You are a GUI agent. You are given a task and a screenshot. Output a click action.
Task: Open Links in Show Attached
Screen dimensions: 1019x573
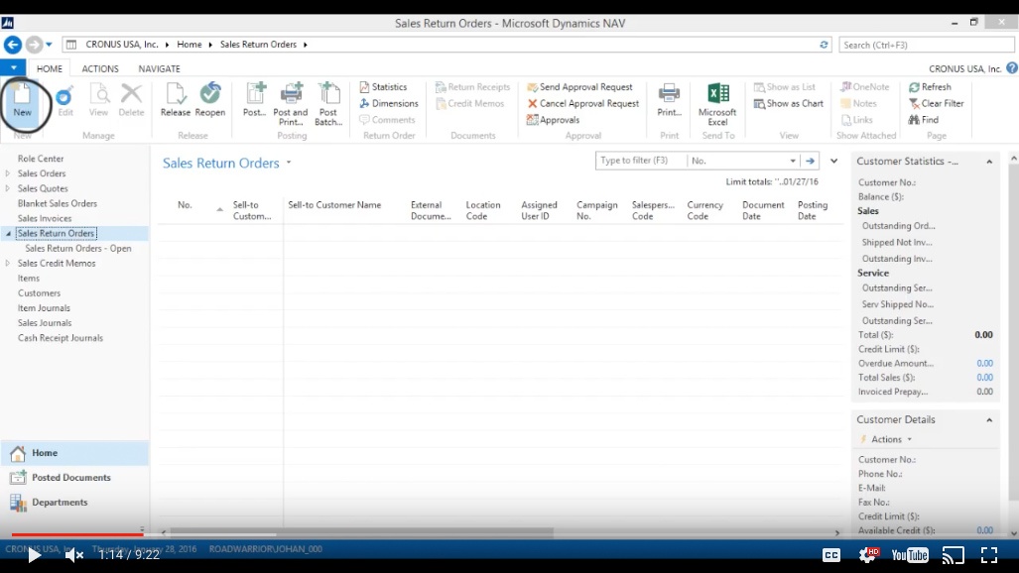tap(856, 120)
